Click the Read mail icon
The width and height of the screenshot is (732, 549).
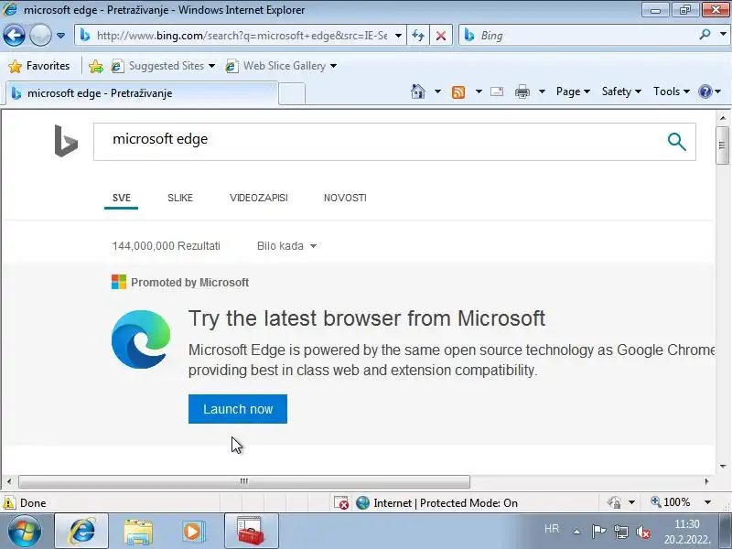click(x=497, y=91)
